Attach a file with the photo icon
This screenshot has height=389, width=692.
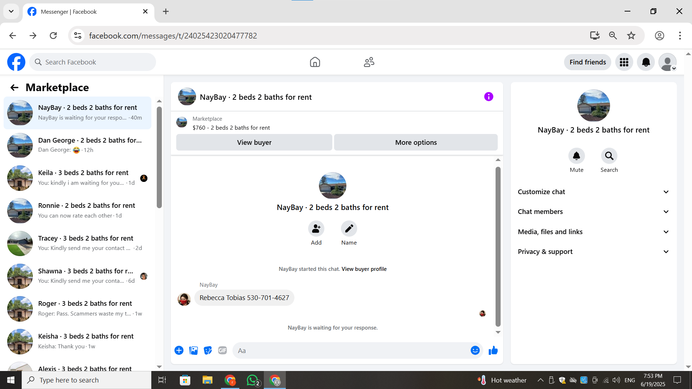pyautogui.click(x=194, y=350)
